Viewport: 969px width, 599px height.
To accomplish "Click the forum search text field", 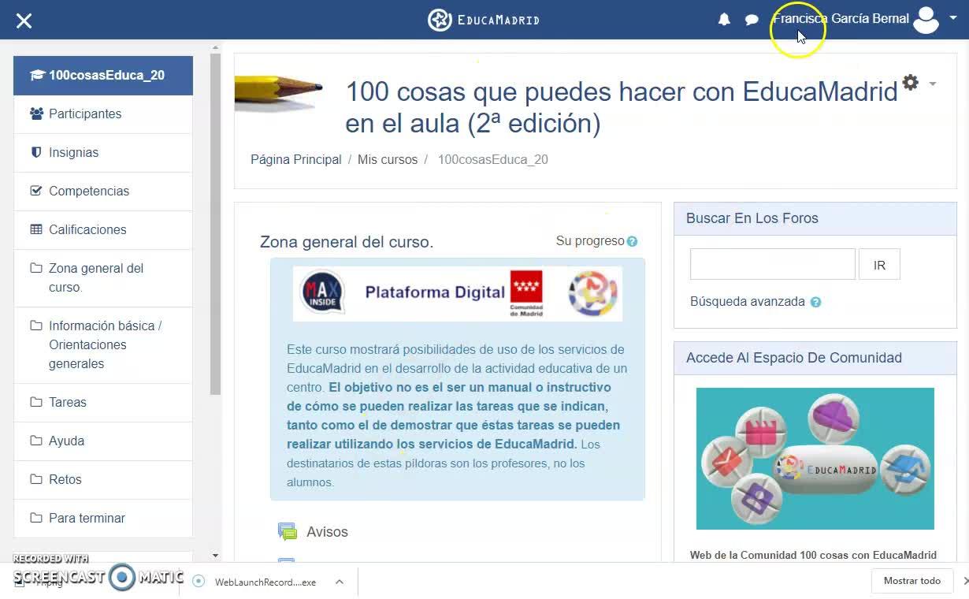I will [772, 265].
